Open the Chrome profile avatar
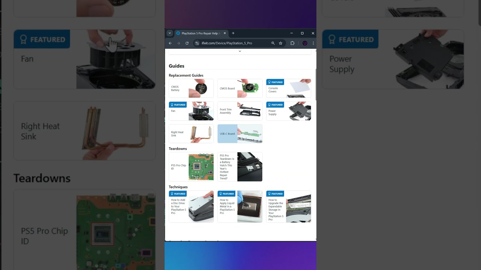Screen dimensions: 481x270 tap(305, 43)
